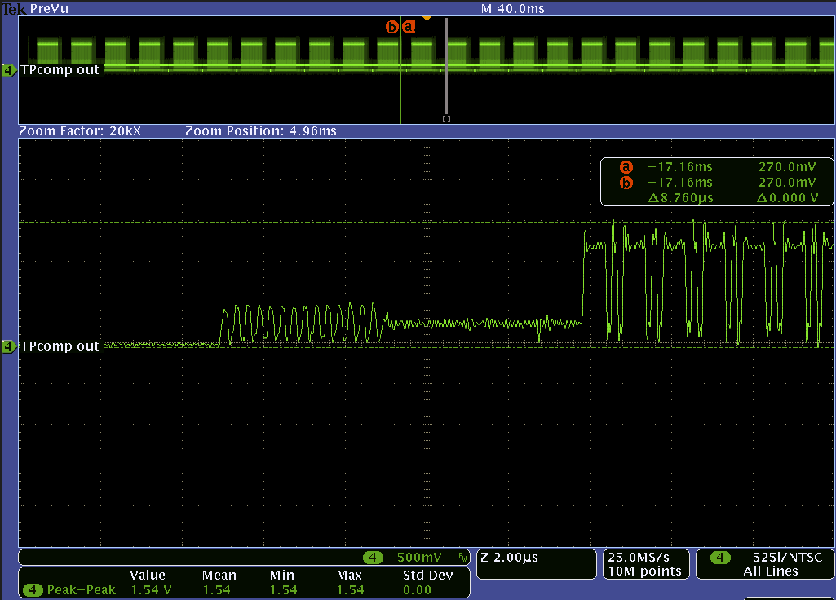Click the 'PreVu' acquisition status text
This screenshot has width=836, height=600.
click(49, 8)
